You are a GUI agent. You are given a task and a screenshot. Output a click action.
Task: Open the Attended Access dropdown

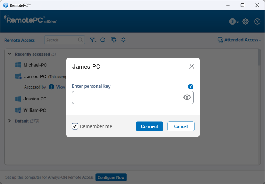tap(239, 40)
